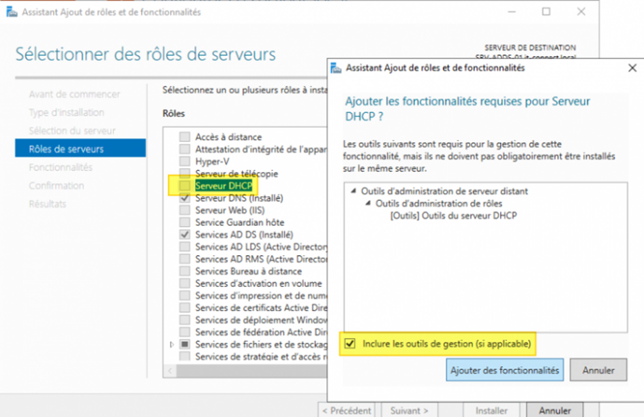Select Serveur DNS (Installé) label

click(x=239, y=198)
